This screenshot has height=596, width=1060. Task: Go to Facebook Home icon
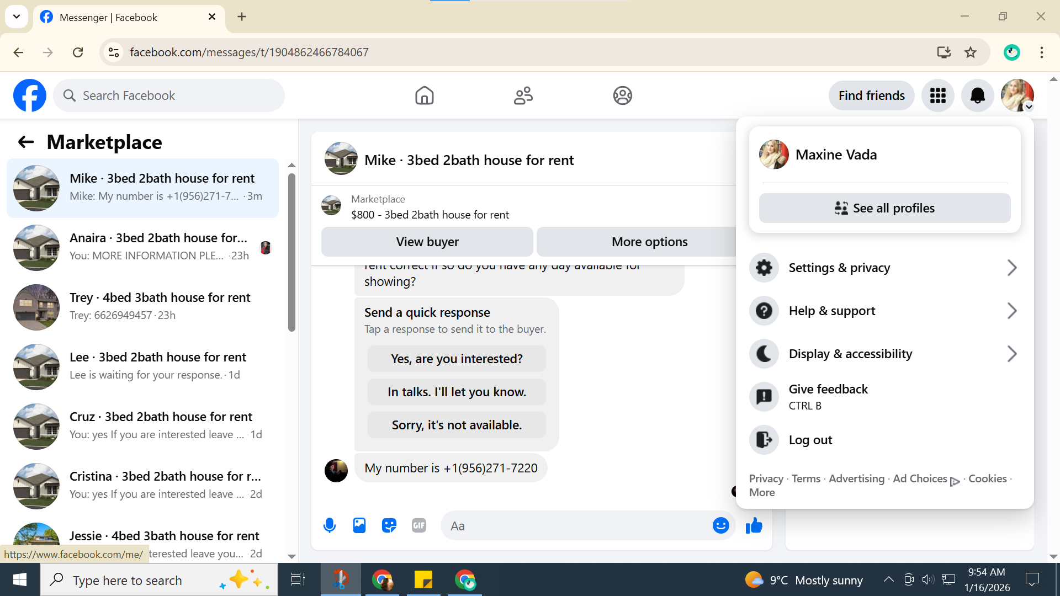(x=424, y=95)
